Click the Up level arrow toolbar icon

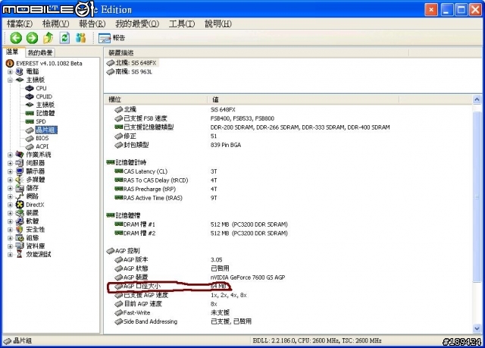click(x=48, y=38)
